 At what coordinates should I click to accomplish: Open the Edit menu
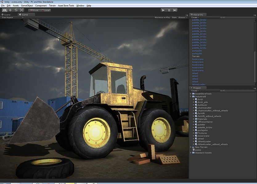tap(9, 6)
